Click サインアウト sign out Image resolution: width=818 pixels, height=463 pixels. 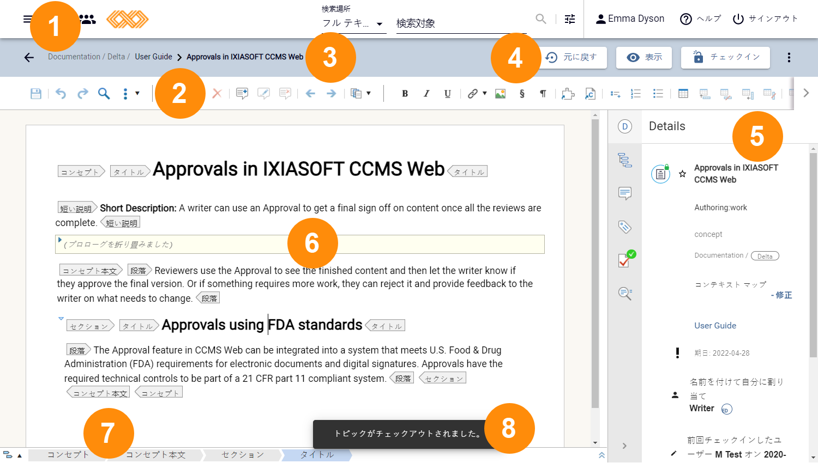click(765, 19)
